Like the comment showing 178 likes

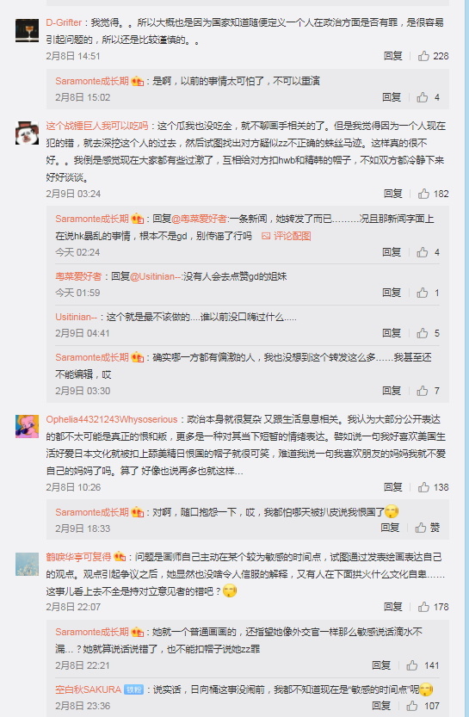[433, 608]
